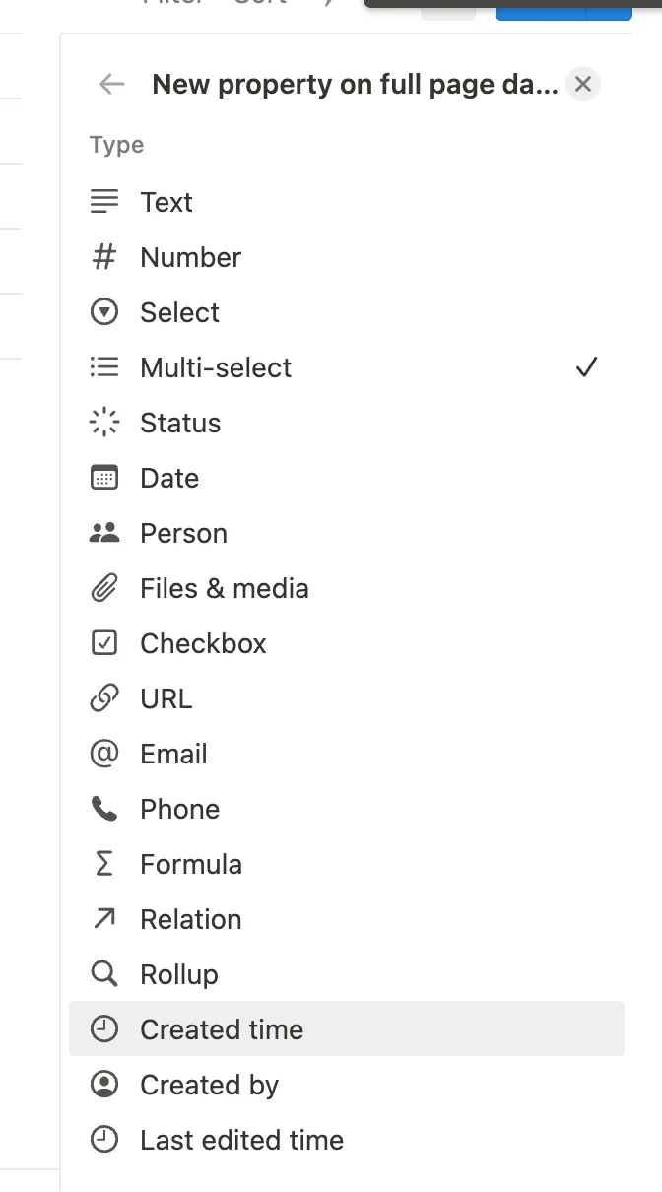Click the Text lines icon

click(x=103, y=202)
